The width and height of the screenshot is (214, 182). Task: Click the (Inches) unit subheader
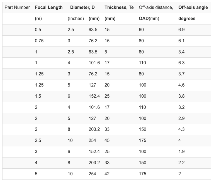(76, 19)
